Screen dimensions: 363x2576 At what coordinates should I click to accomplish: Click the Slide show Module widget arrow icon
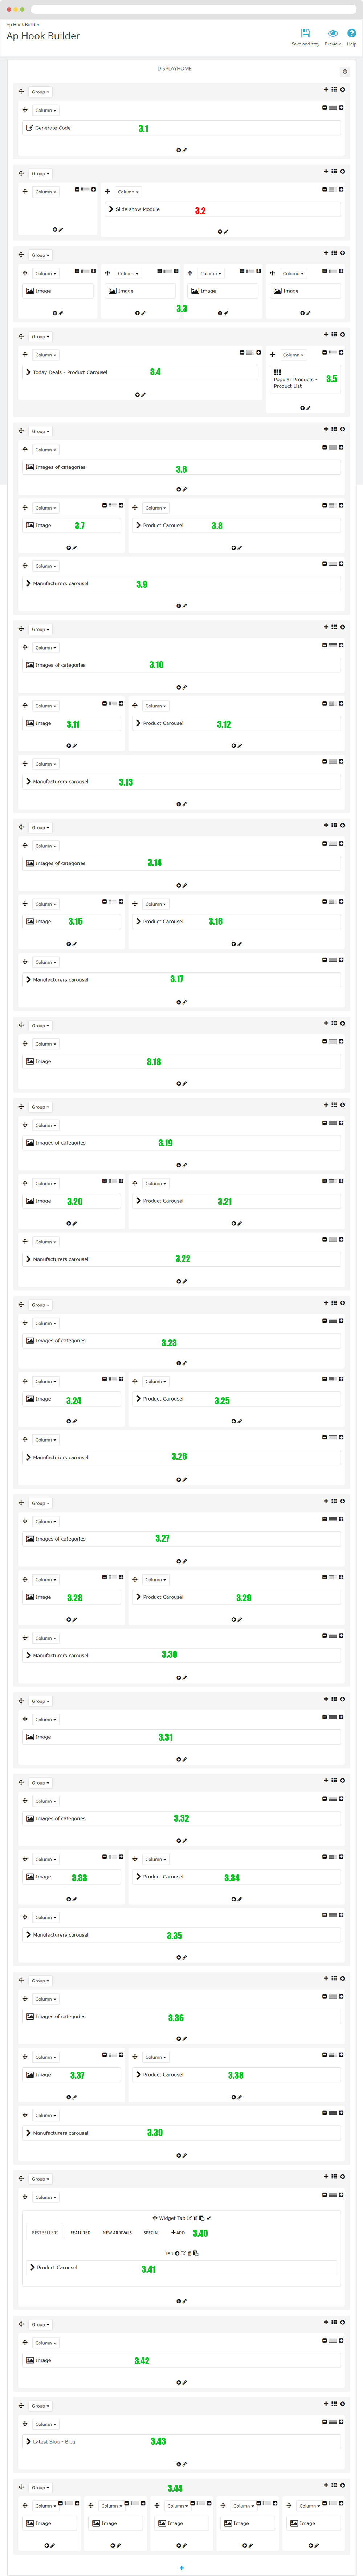(x=111, y=209)
